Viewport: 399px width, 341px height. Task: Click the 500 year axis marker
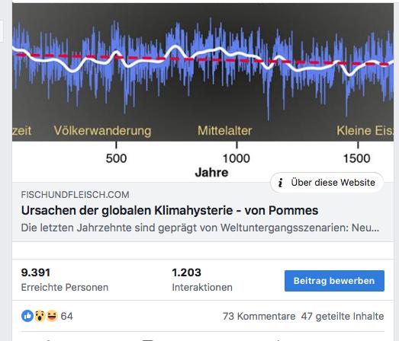click(x=116, y=158)
